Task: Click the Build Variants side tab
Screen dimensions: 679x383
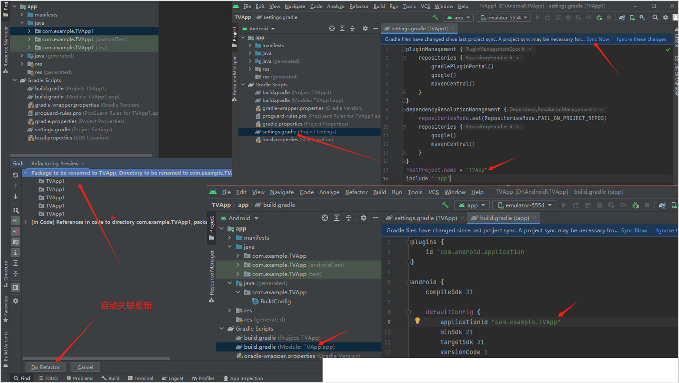Action: (x=6, y=349)
